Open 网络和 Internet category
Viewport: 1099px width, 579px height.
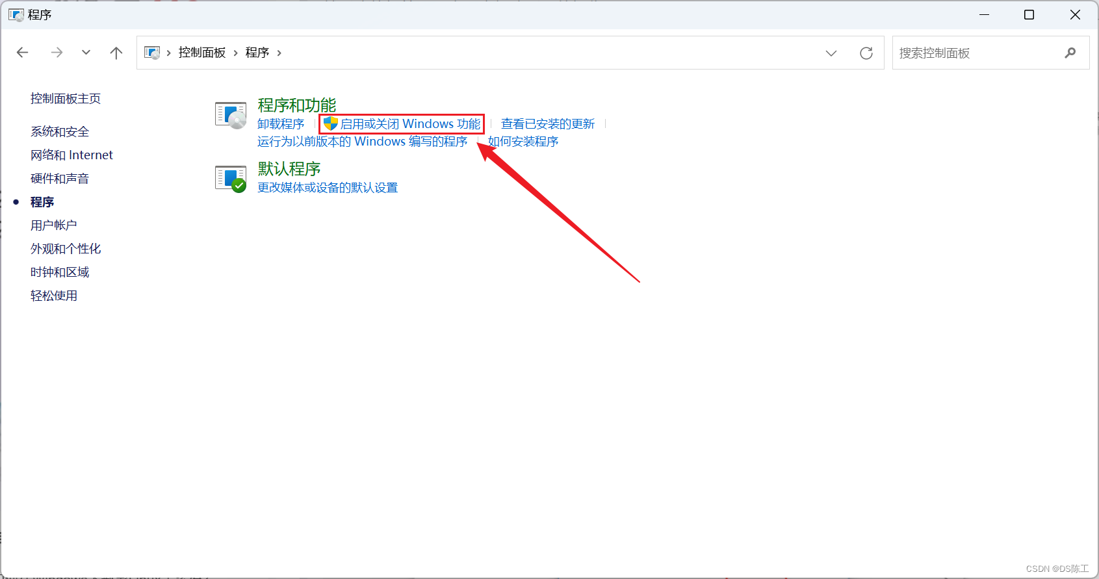[71, 155]
